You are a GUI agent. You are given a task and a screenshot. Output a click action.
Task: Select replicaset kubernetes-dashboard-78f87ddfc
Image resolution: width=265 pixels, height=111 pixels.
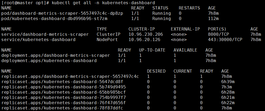tap(62, 108)
